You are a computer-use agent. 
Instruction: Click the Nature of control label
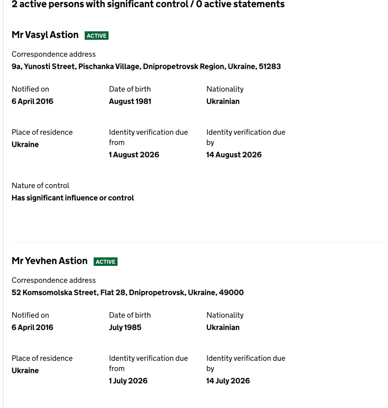click(x=40, y=186)
